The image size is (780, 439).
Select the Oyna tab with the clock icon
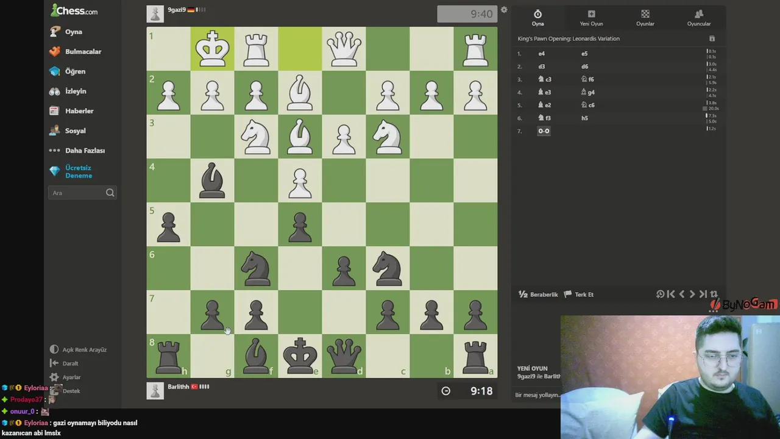coord(537,18)
